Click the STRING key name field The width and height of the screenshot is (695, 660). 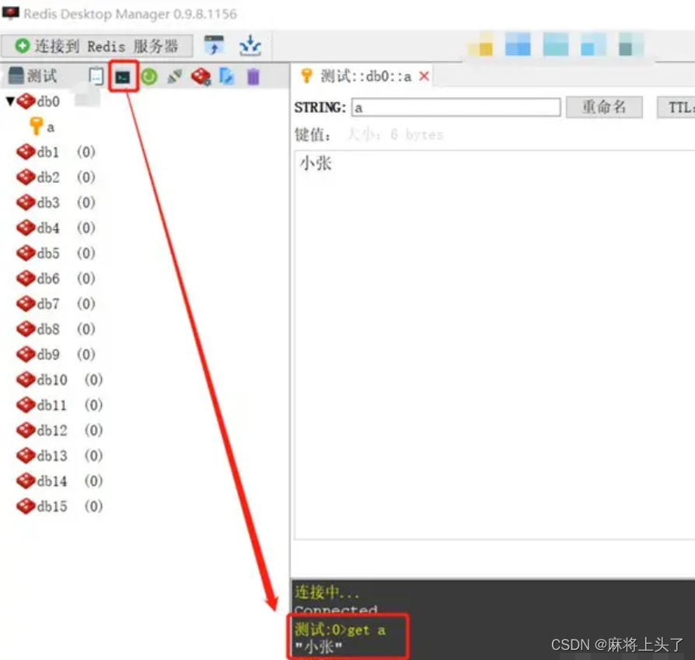456,107
